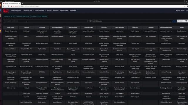Select the Persistence column header

[x=42, y=27]
